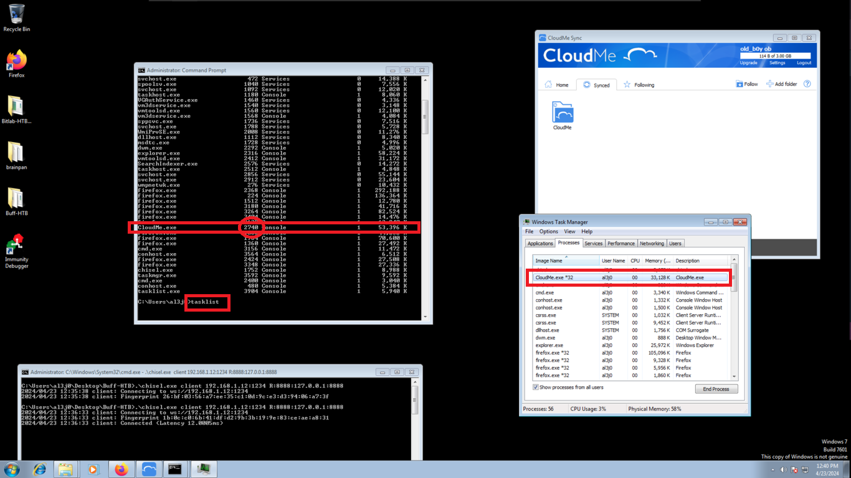Image resolution: width=851 pixels, height=478 pixels.
Task: Select the Synced tab in CloudMe
Action: click(596, 85)
